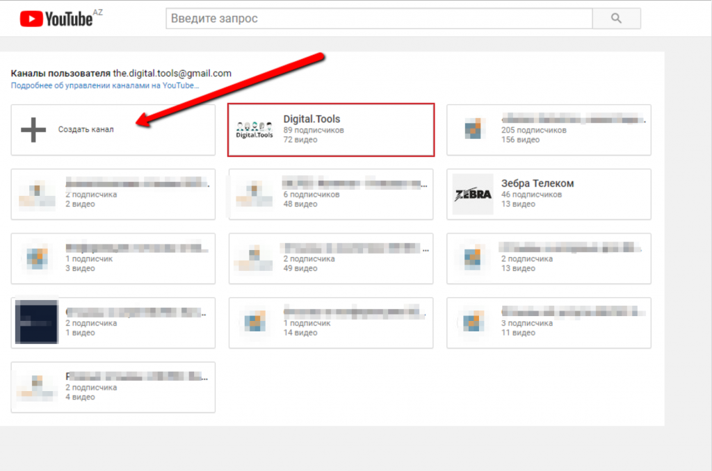Select the Digital.Tools channel name
This screenshot has width=712, height=471.
tap(311, 119)
